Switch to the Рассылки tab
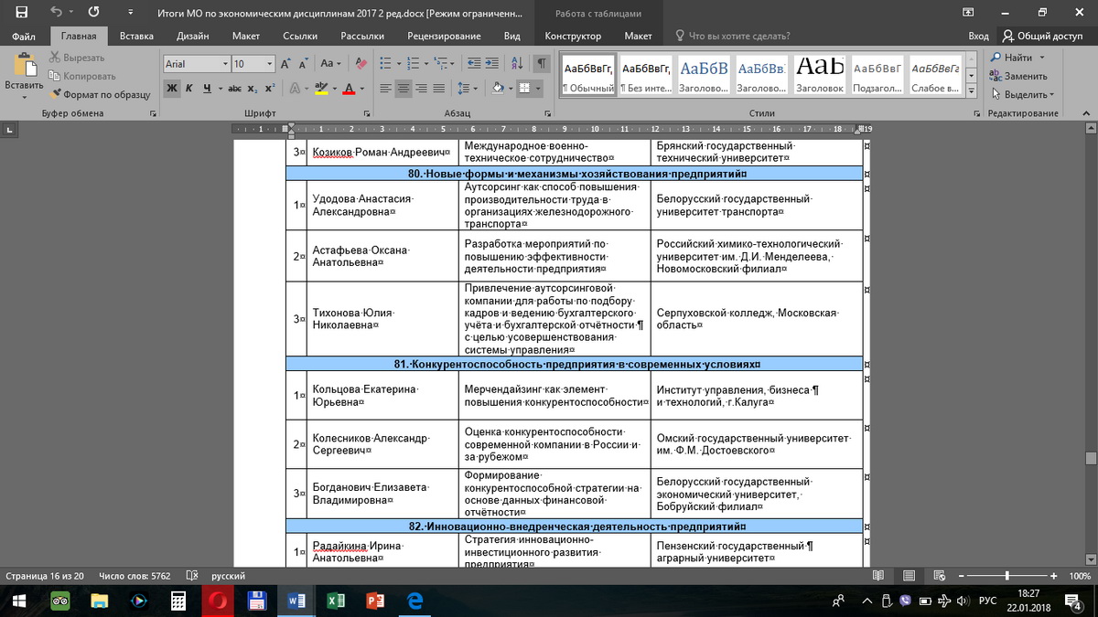 point(361,36)
